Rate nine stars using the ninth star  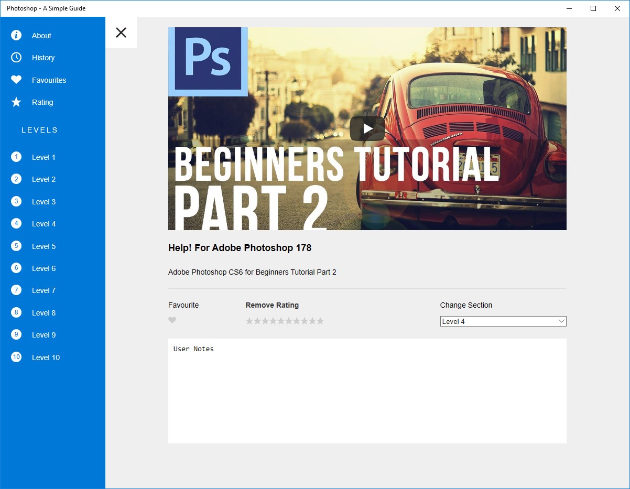coord(312,321)
